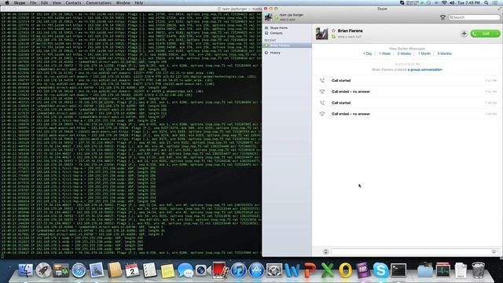Open Mission Control from the dock
The width and height of the screenshot is (503, 283).
[61, 270]
